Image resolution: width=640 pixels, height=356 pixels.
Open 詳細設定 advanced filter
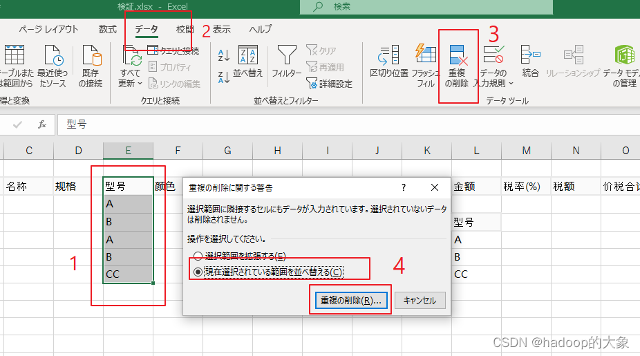pos(329,84)
